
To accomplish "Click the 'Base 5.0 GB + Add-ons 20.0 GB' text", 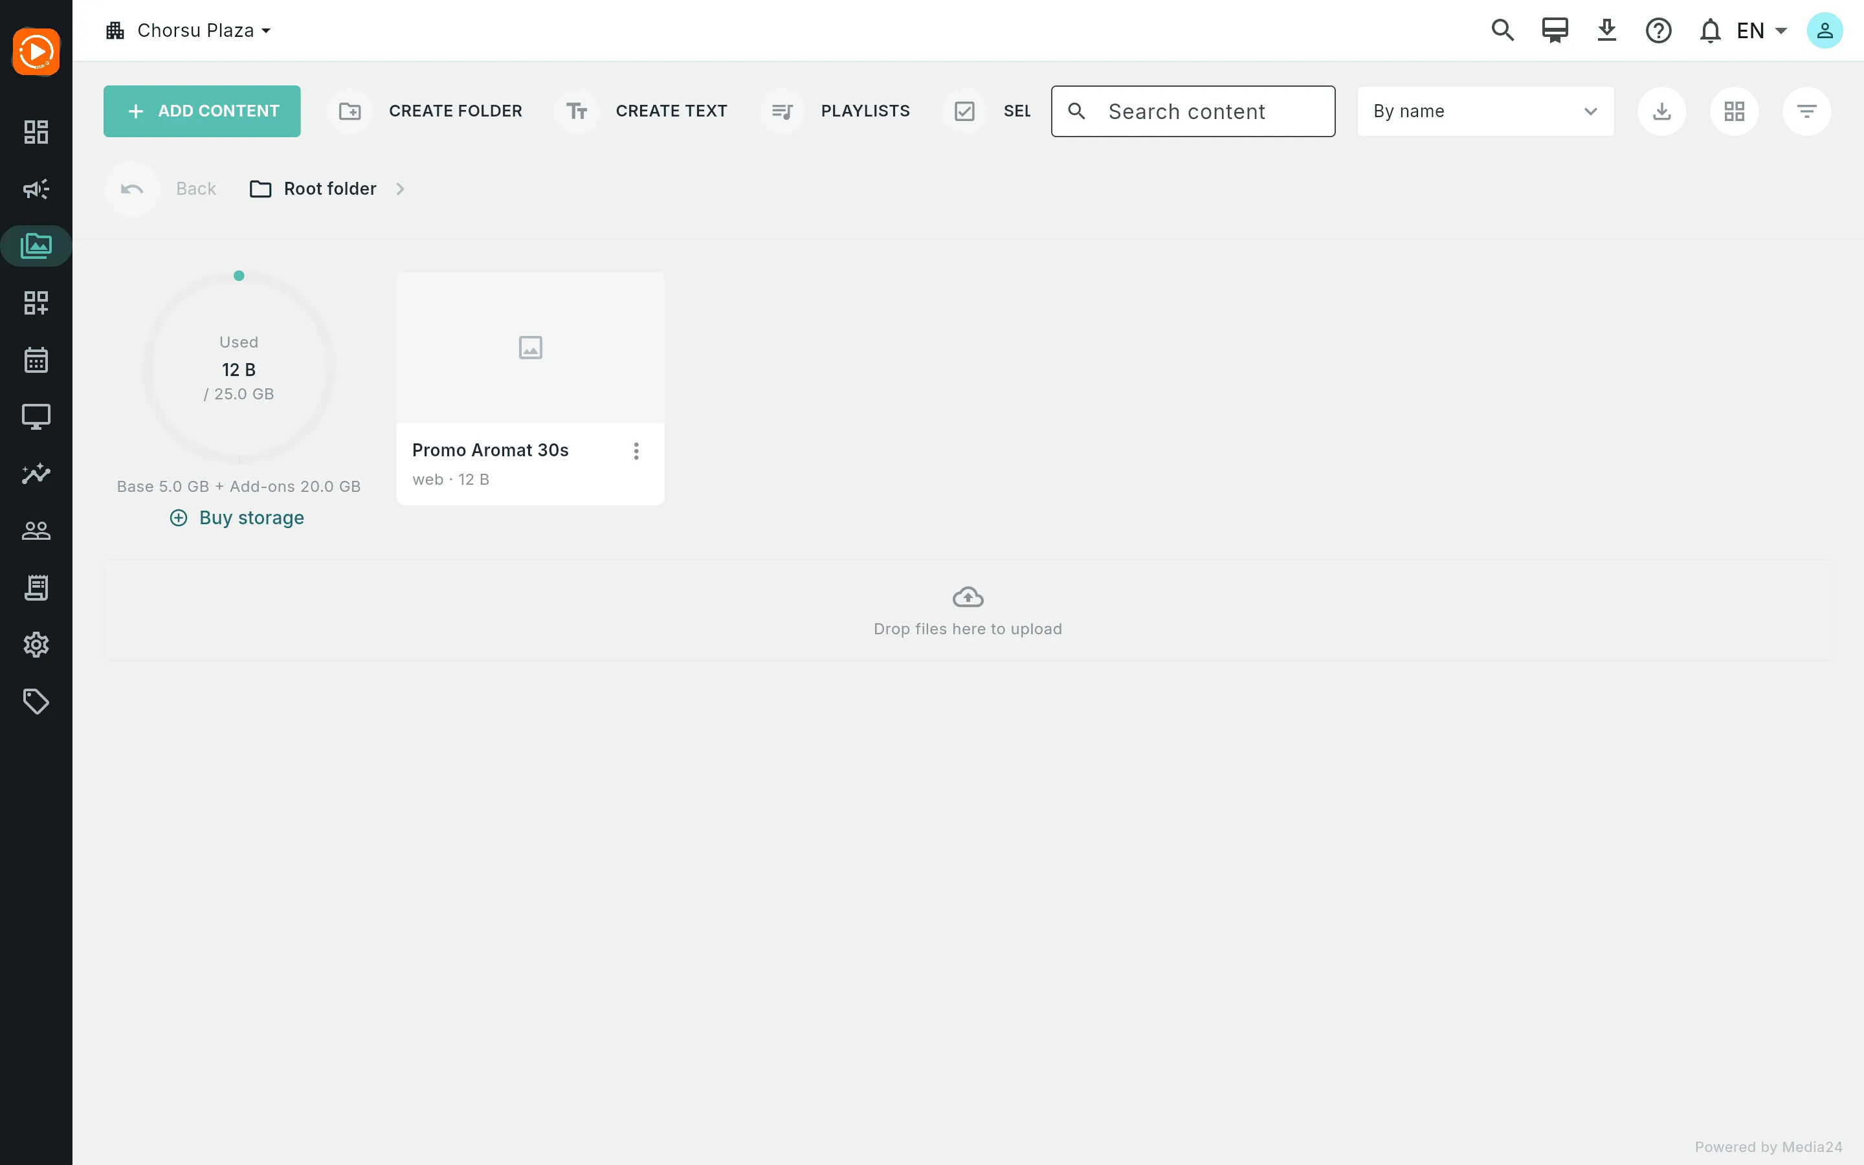I will 239,486.
